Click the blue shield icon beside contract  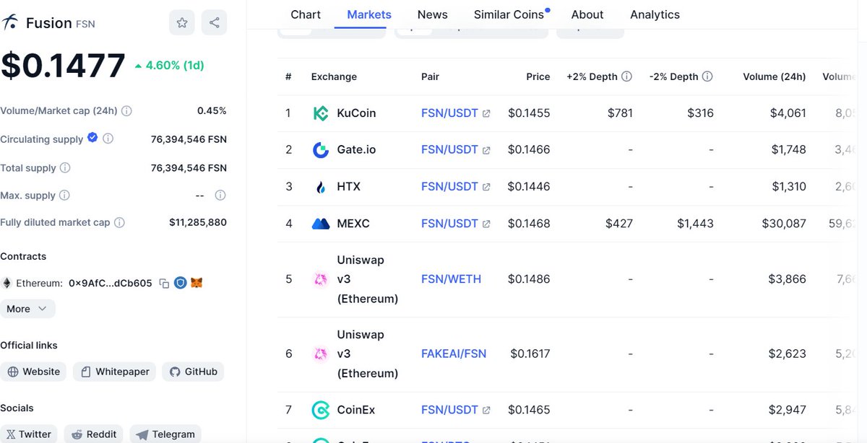tap(181, 283)
